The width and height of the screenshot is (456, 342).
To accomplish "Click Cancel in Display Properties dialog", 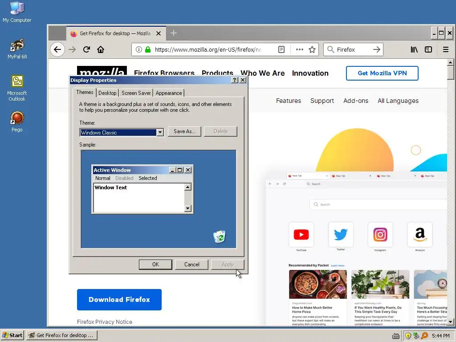I will pyautogui.click(x=191, y=265).
